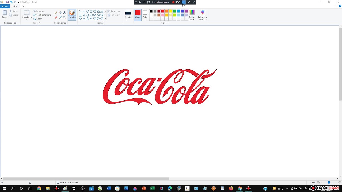Click the Copiar button
Screen dimensions: 342x192
(x=14, y=15)
